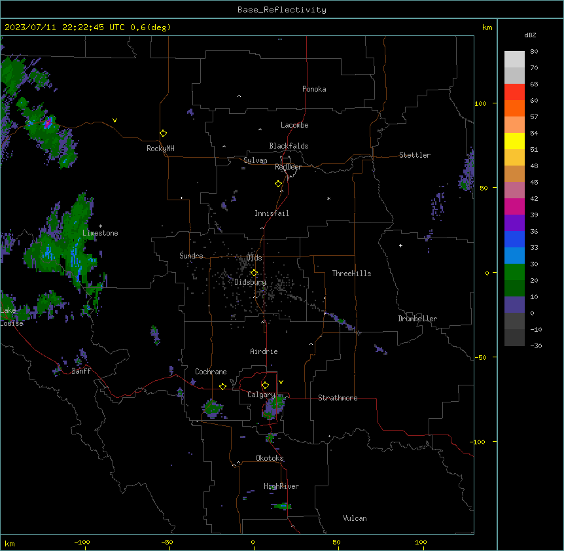Click the white plus marker north of Drumheller
Image resolution: width=564 pixels, height=551 pixels.
coord(400,245)
